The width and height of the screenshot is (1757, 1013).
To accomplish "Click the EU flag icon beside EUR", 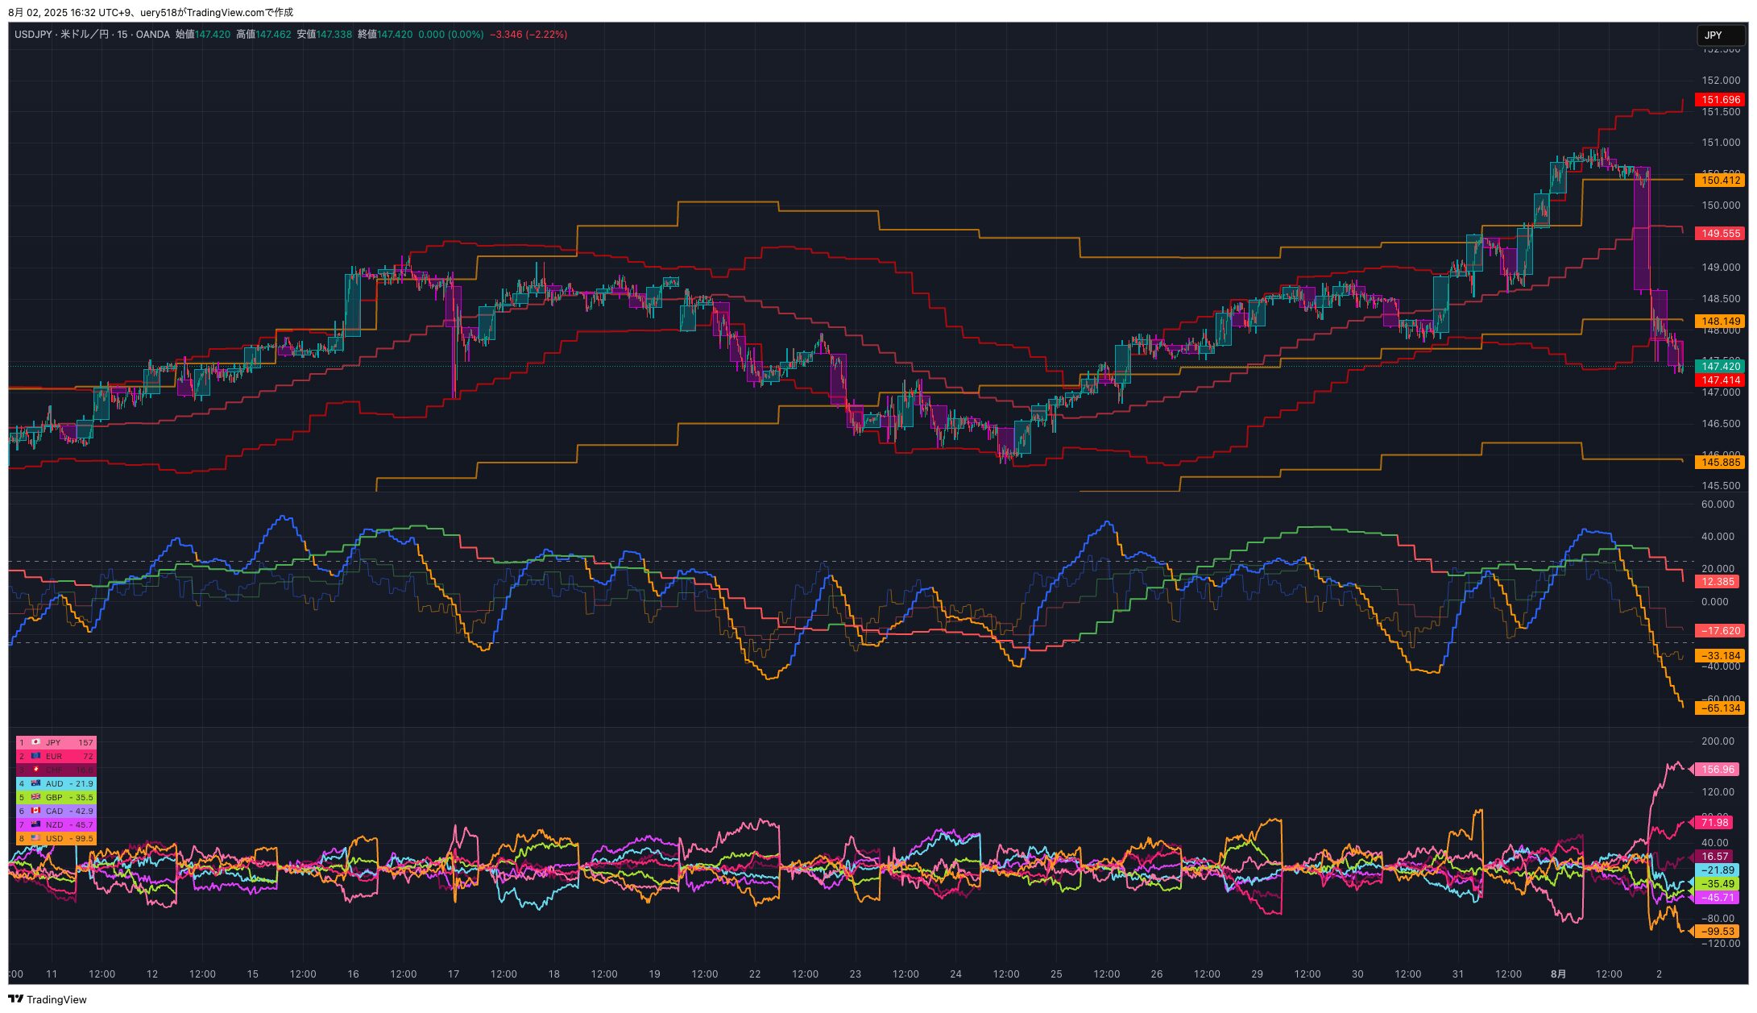I will (x=35, y=756).
